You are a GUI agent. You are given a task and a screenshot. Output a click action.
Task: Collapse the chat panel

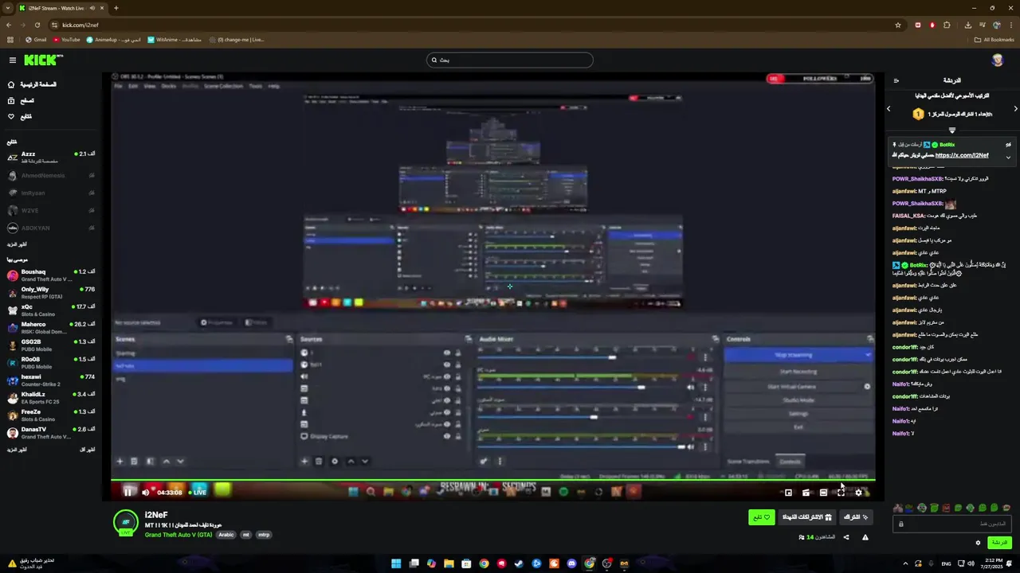896,80
